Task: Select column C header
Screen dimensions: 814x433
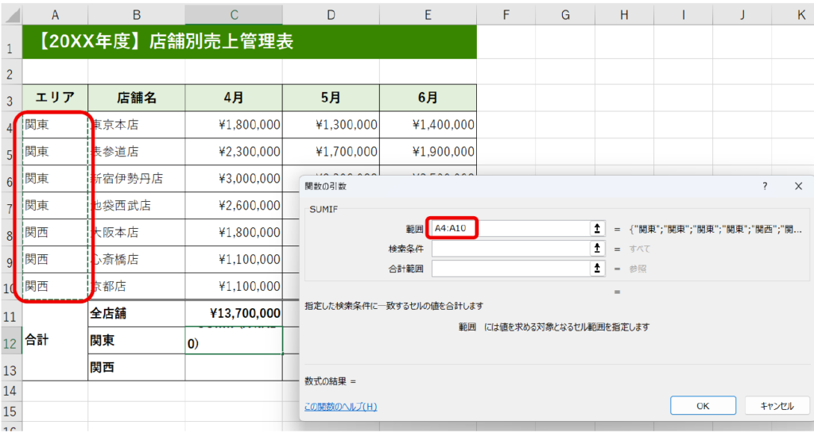Action: (x=234, y=14)
